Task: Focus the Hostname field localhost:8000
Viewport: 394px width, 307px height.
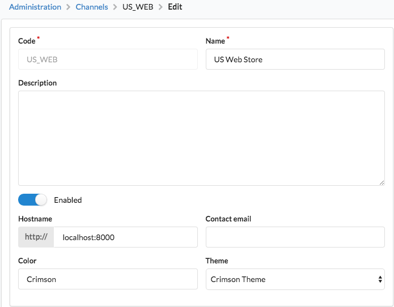Action: 126,237
